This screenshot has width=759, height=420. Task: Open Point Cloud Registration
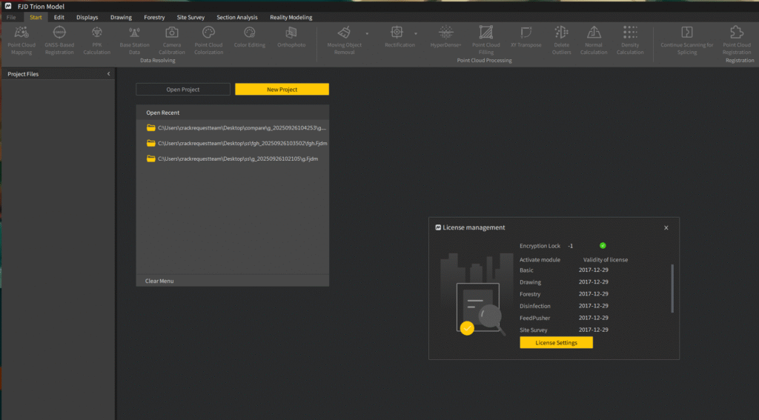737,40
